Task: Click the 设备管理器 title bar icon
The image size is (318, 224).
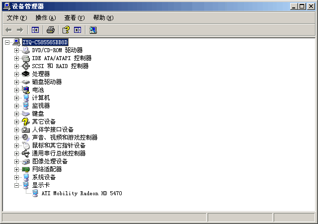Action: 6,6
